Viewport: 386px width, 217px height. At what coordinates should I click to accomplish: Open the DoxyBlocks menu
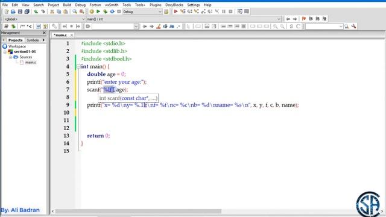point(174,5)
